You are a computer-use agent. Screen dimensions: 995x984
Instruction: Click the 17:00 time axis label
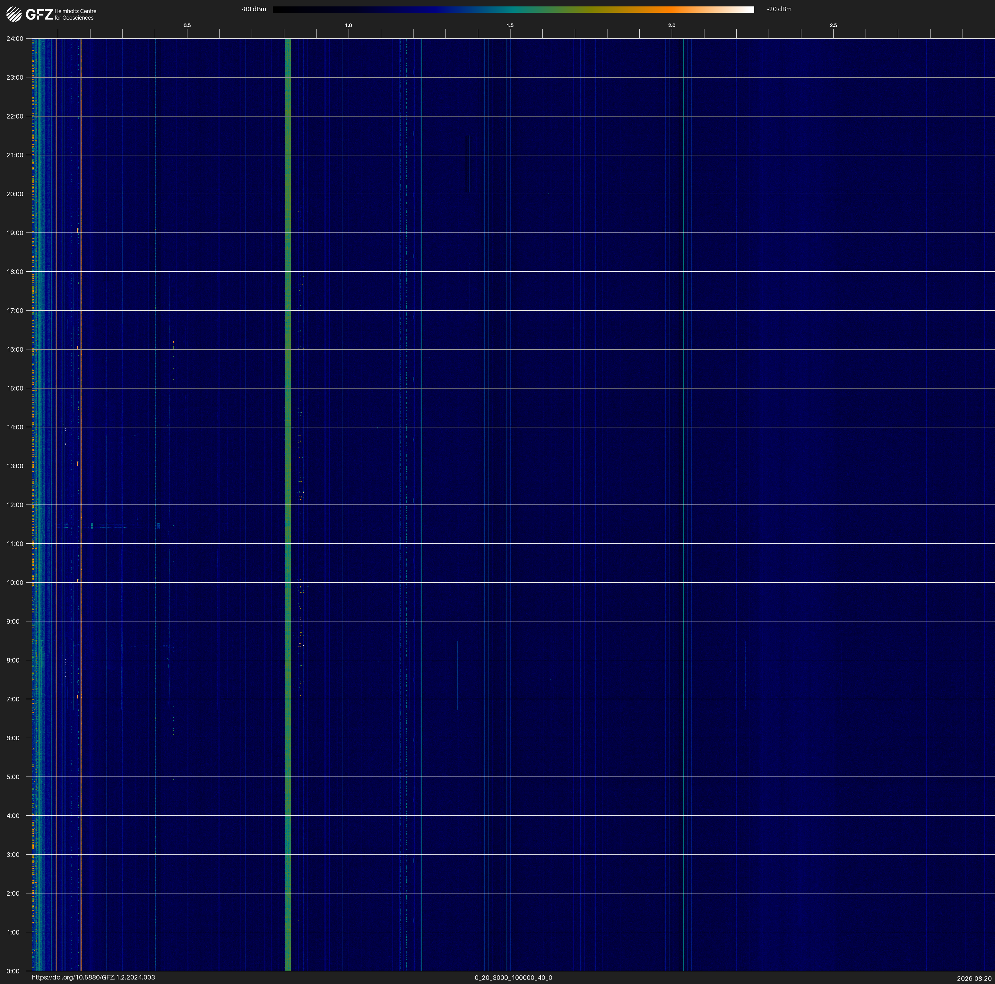click(14, 311)
